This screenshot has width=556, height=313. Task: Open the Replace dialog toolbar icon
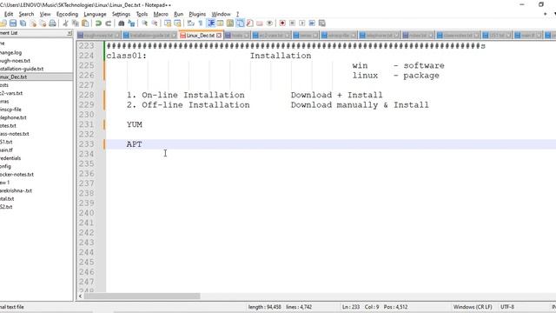tap(131, 23)
